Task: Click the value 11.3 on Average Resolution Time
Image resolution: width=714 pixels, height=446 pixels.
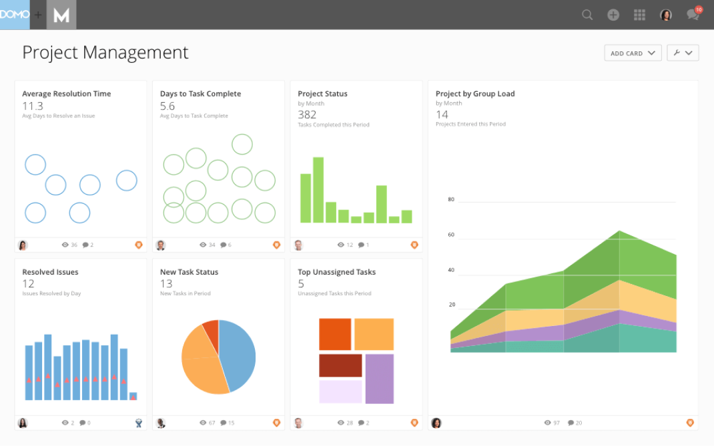Action: pos(33,106)
